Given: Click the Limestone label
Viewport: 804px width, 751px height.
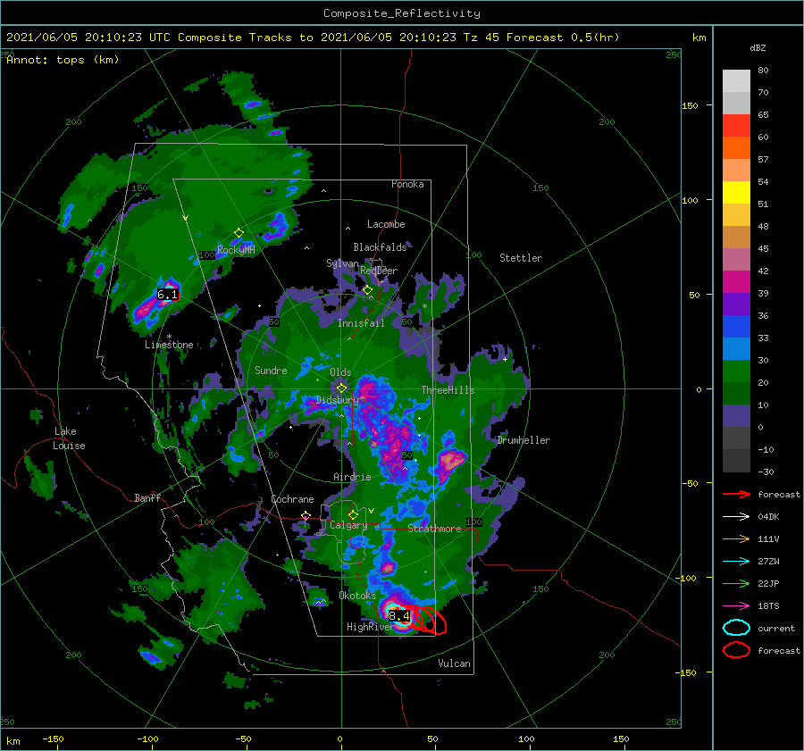Looking at the screenshot, I should pyautogui.click(x=169, y=345).
